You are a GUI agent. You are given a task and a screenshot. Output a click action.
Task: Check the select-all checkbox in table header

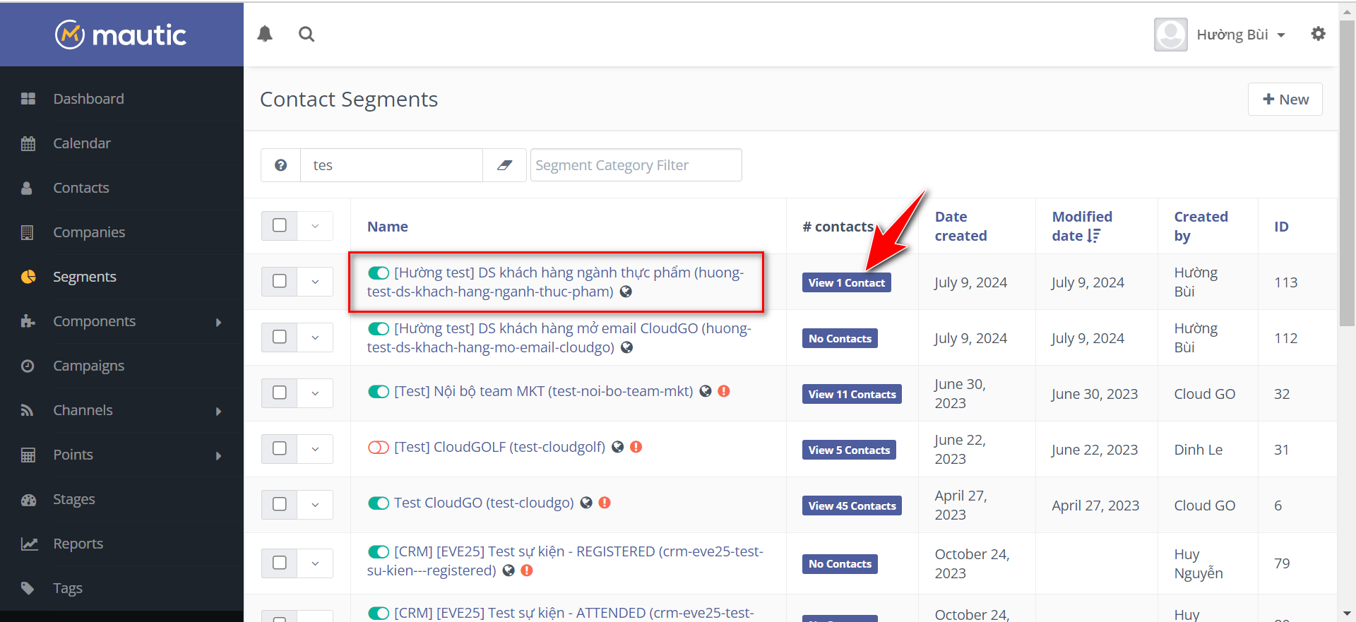coord(280,226)
